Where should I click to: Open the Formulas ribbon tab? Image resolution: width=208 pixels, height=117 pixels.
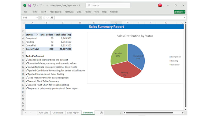pyautogui.click(x=69, y=12)
